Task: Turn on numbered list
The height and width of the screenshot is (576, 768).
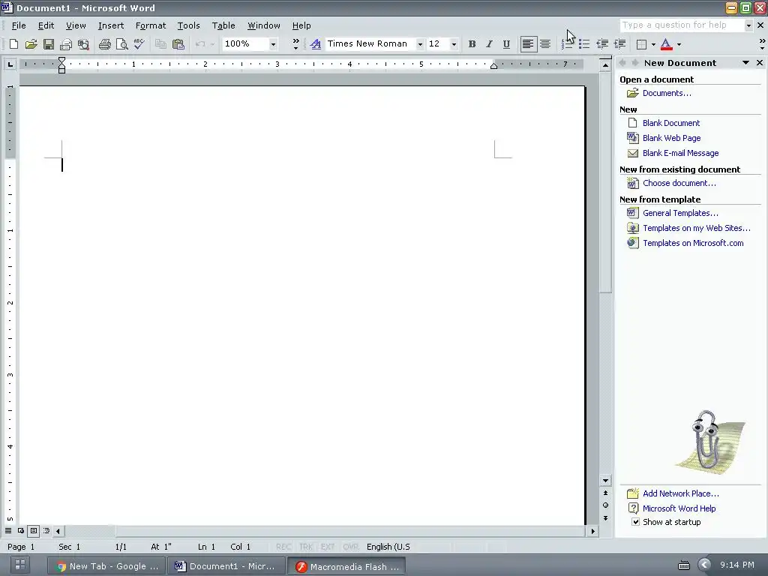Action: [x=567, y=44]
